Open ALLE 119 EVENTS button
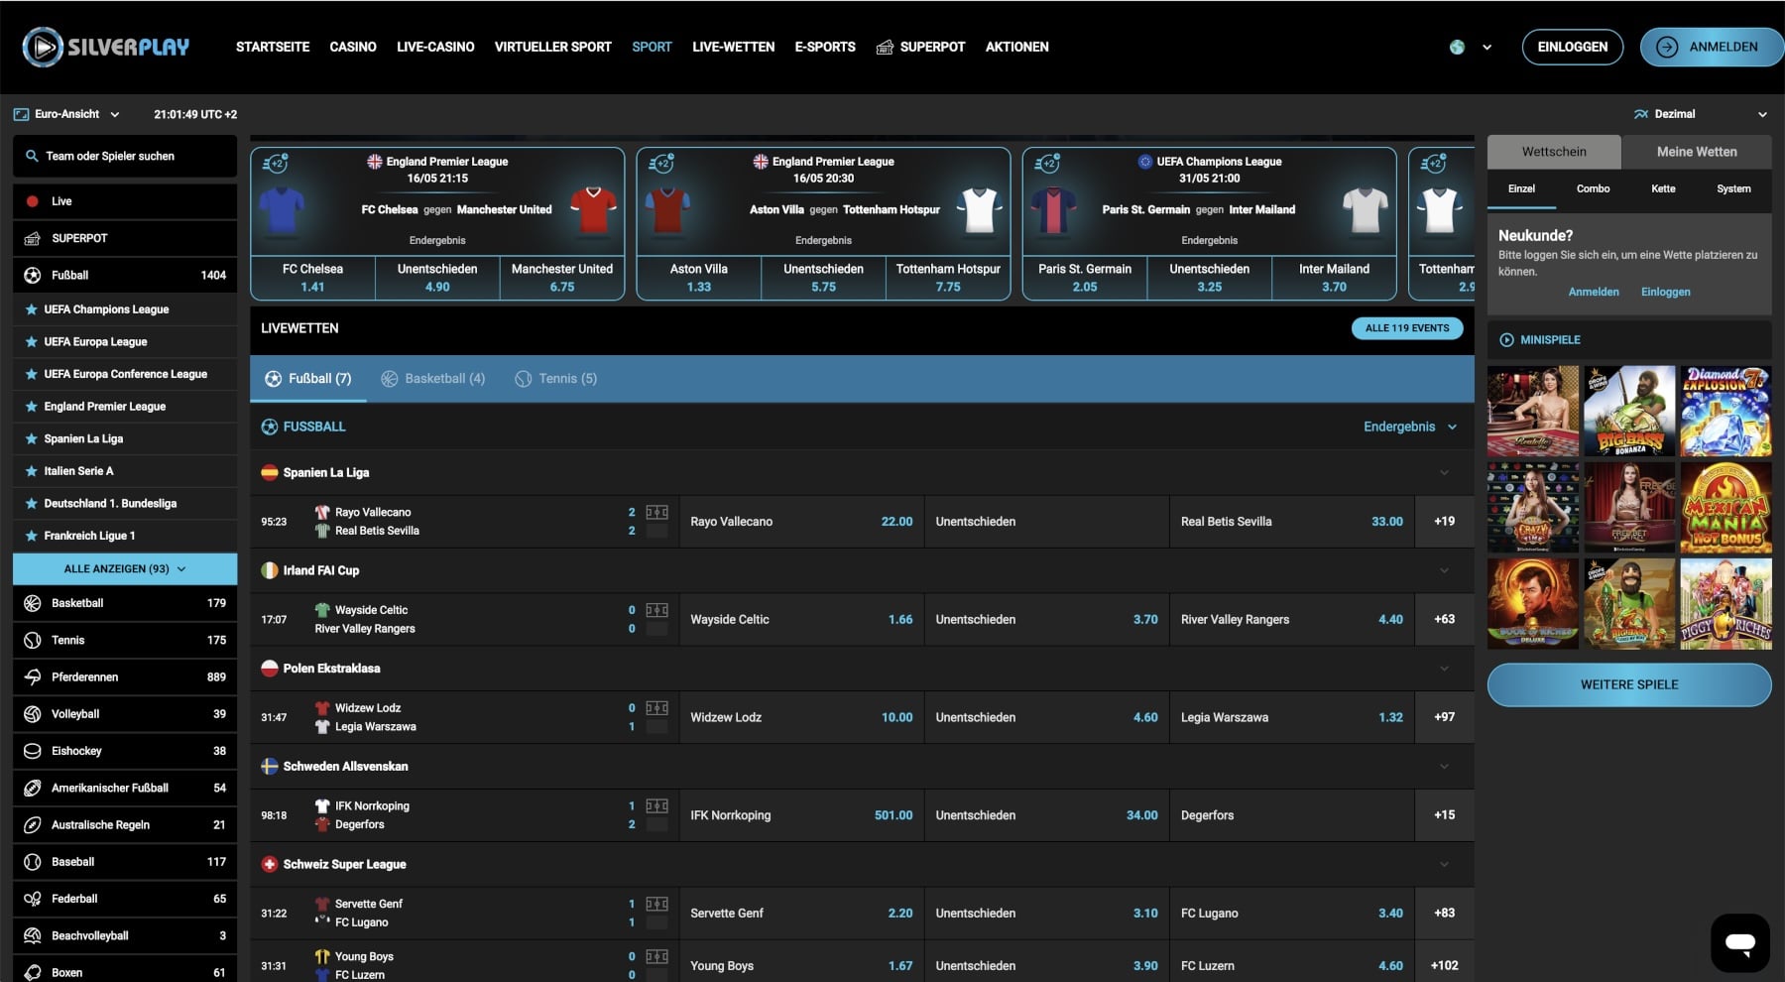Viewport: 1785px width, 982px height. point(1407,328)
